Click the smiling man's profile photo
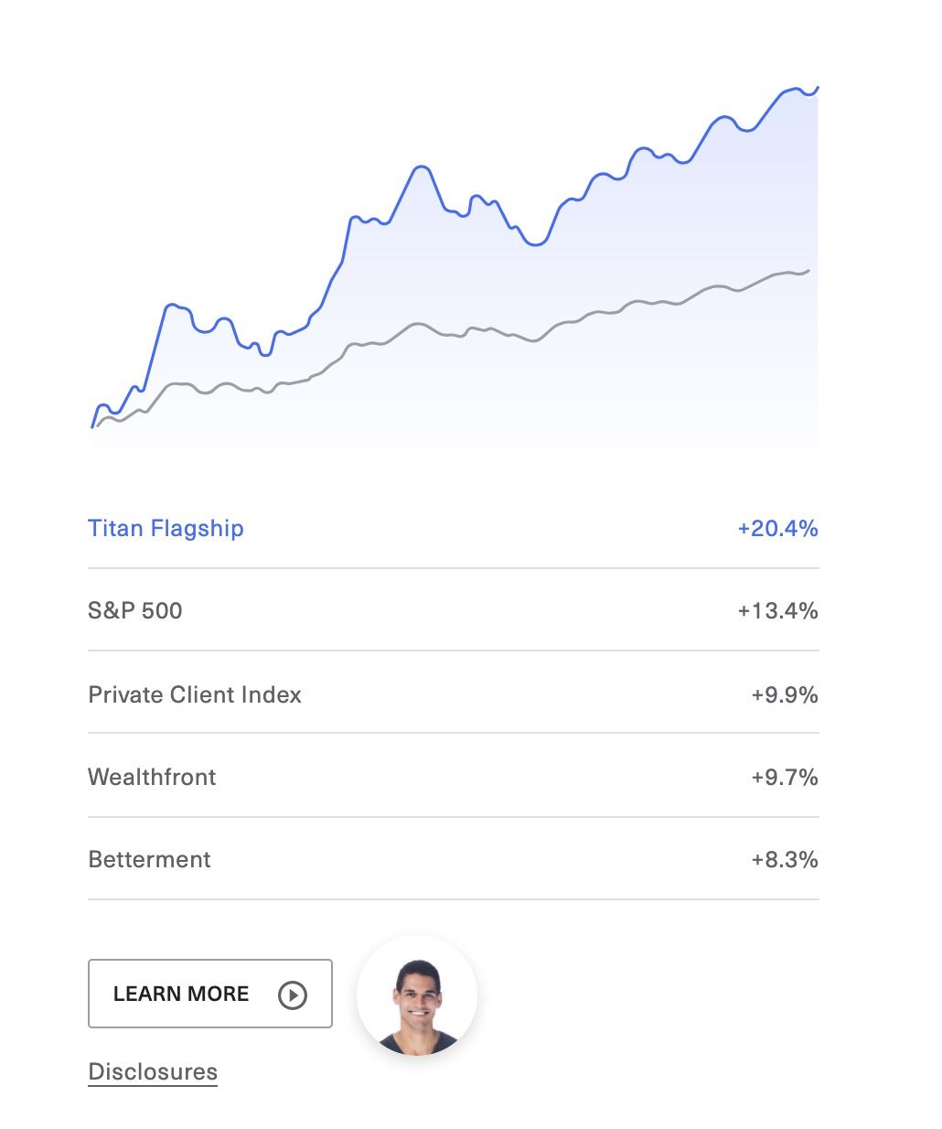This screenshot has height=1129, width=942. tap(417, 996)
